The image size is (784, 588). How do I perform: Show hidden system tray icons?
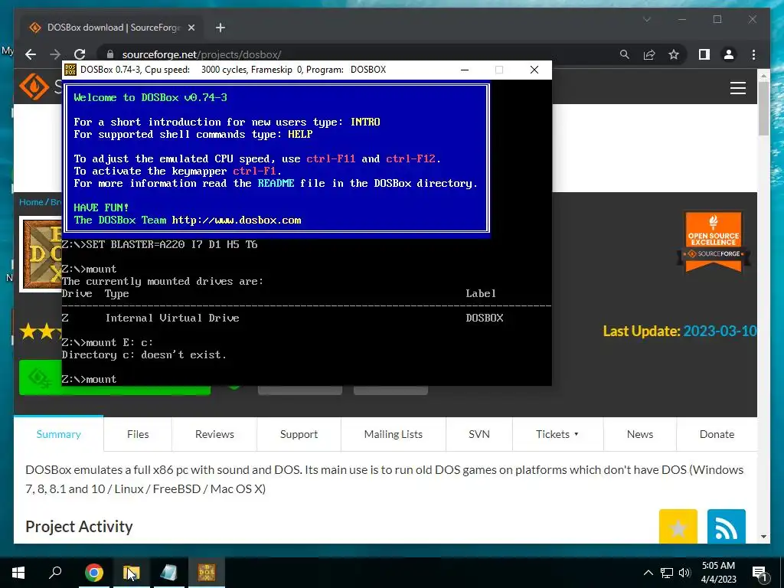[x=648, y=573]
